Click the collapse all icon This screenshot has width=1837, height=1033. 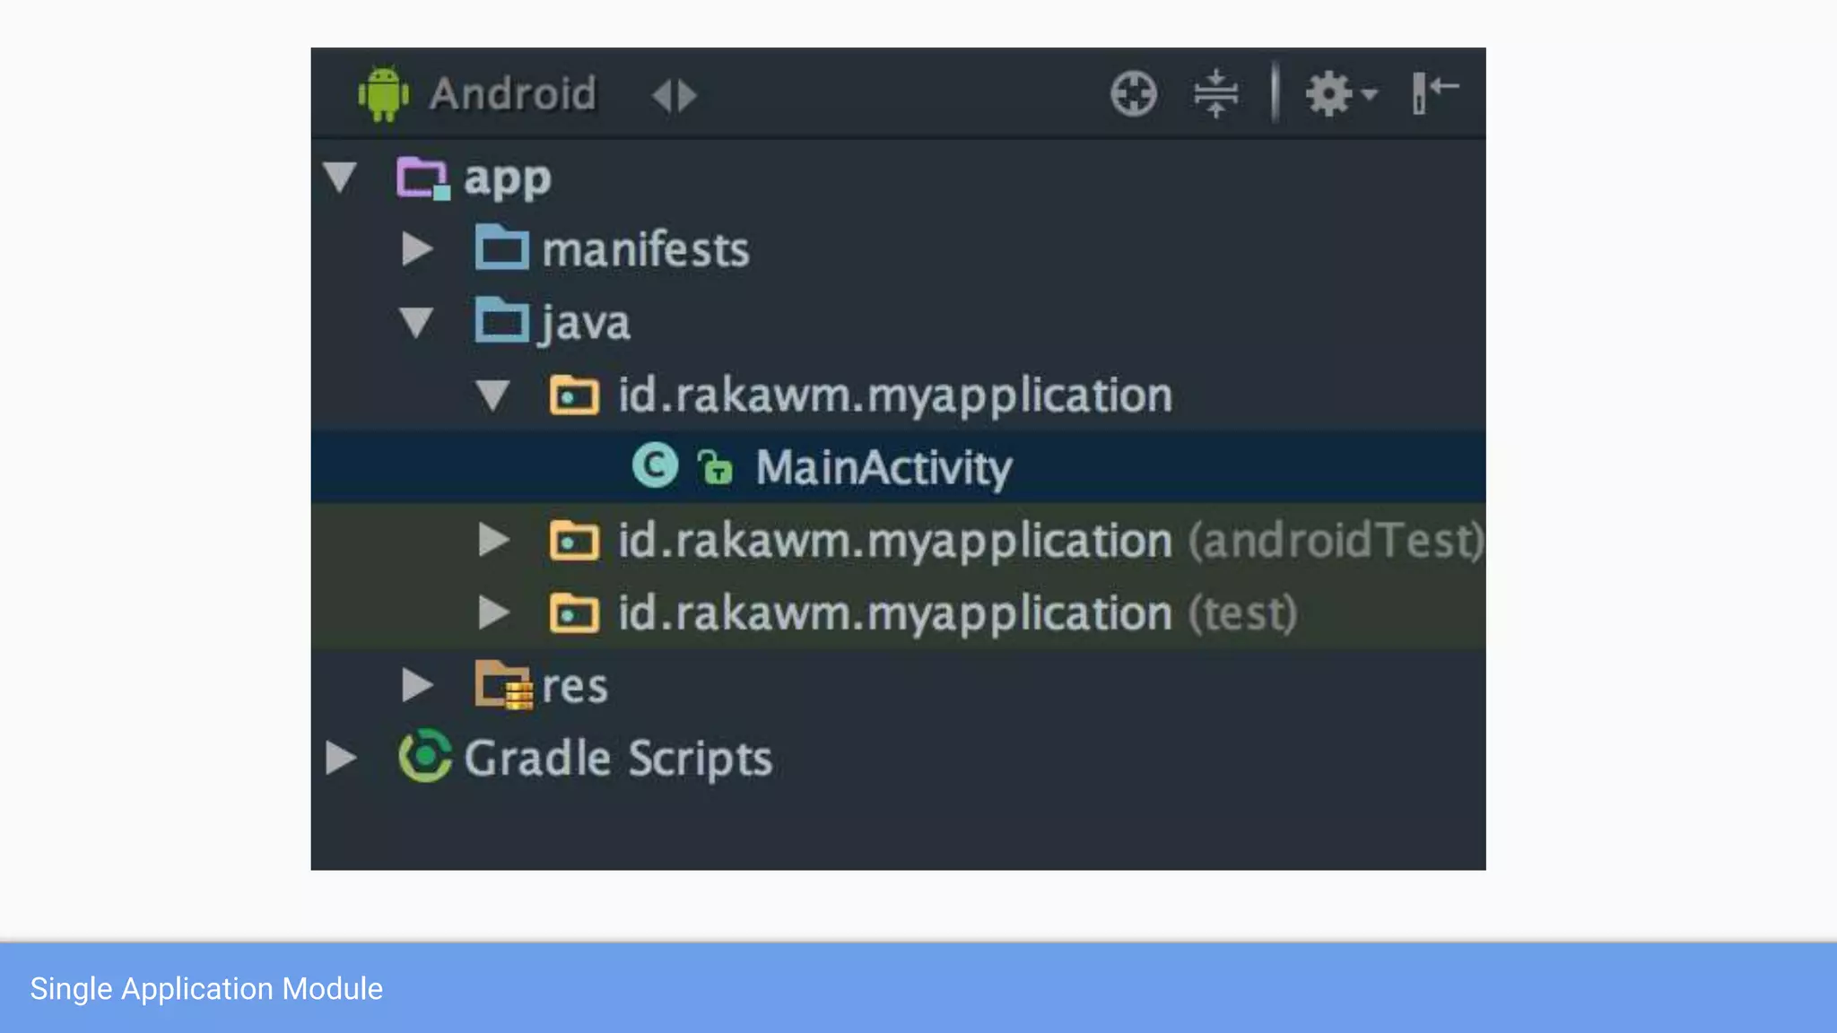[1216, 93]
